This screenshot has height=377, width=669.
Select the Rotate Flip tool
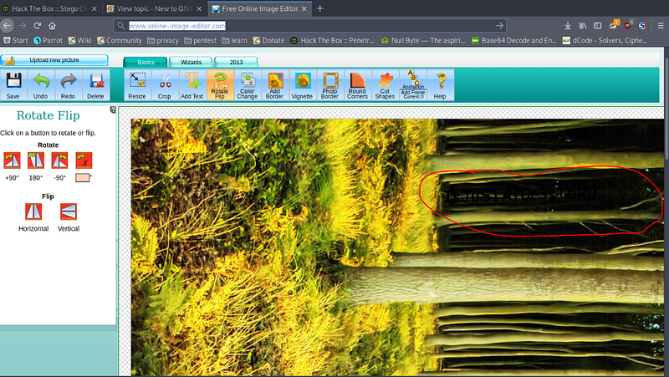pyautogui.click(x=220, y=85)
